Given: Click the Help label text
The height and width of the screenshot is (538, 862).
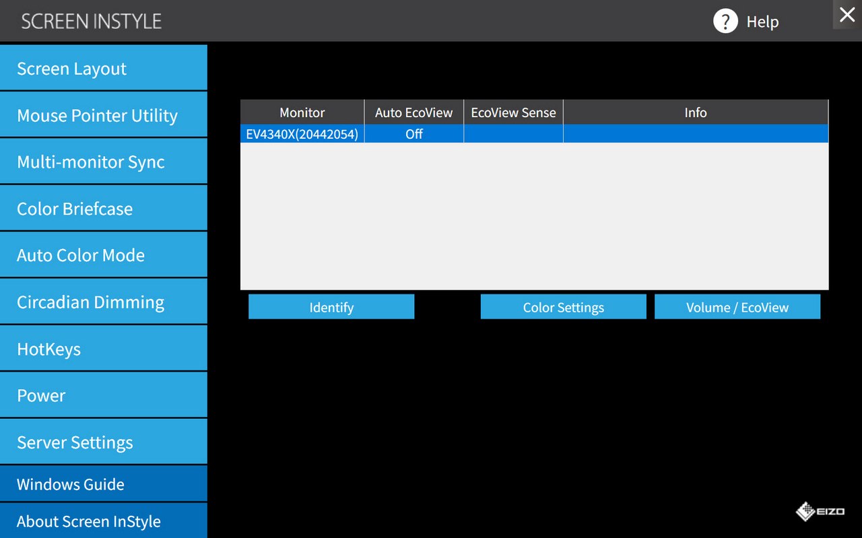Looking at the screenshot, I should click(762, 22).
